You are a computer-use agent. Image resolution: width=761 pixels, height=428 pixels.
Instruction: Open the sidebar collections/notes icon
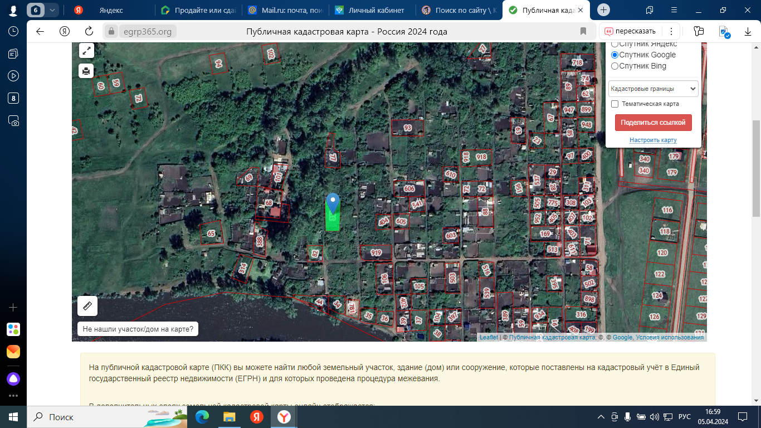coord(13,53)
